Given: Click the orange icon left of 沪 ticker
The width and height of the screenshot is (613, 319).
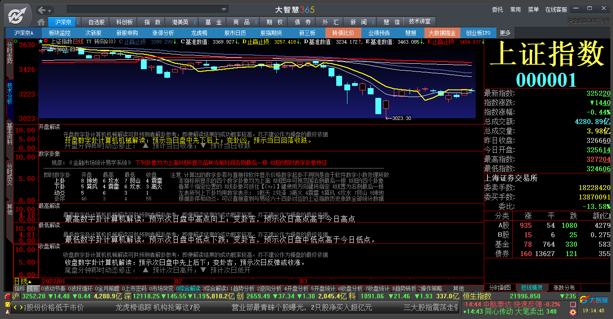Looking at the screenshot, I should coord(7,297).
